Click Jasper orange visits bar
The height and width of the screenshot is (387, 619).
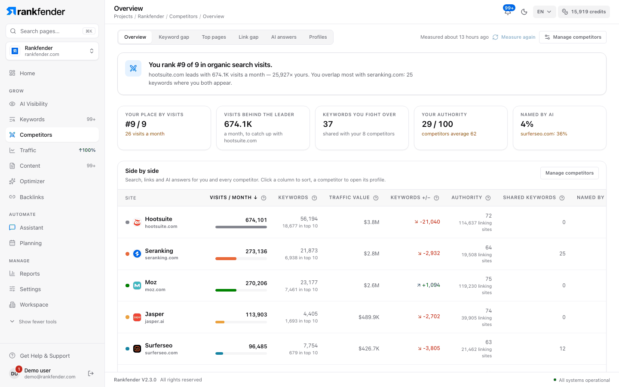point(220,322)
